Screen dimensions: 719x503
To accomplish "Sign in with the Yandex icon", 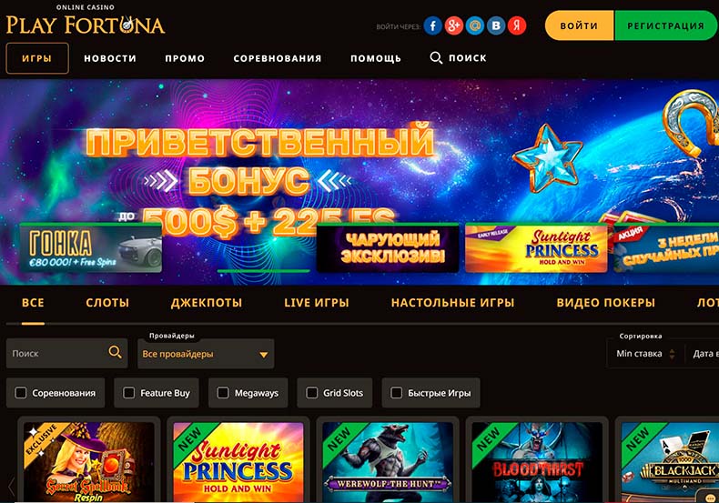I will 517,25.
